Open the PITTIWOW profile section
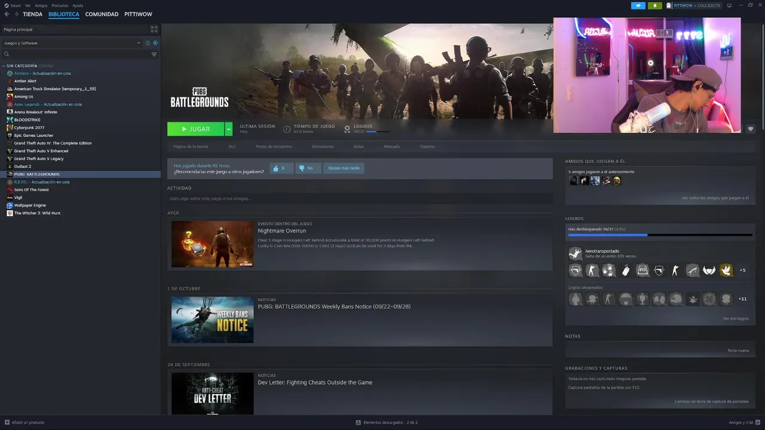The height and width of the screenshot is (430, 765). coord(138,14)
